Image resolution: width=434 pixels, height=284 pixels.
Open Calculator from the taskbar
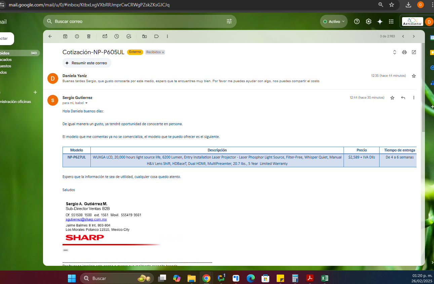(295, 278)
